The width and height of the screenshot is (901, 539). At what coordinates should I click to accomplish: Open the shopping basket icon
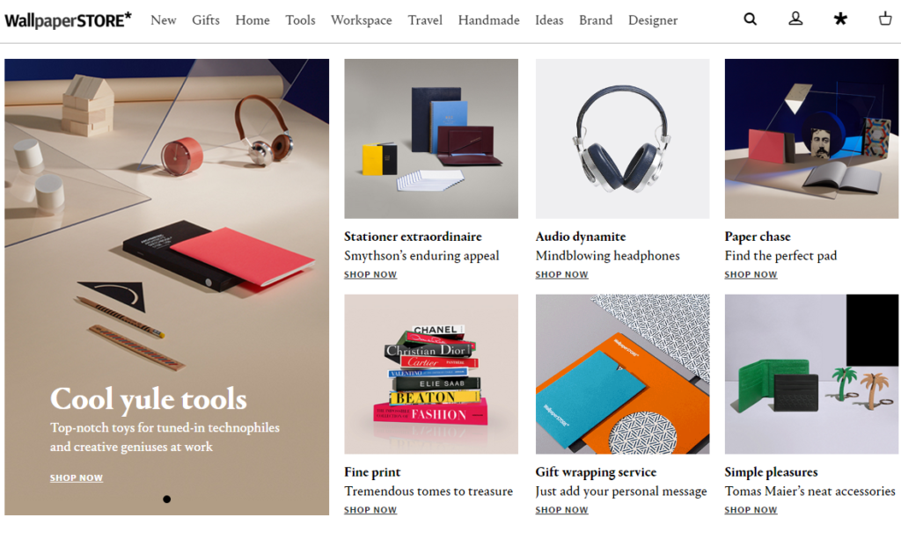(x=885, y=18)
